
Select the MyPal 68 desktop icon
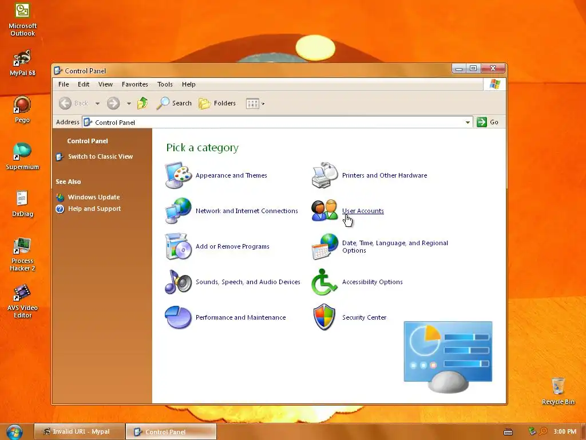(x=22, y=63)
